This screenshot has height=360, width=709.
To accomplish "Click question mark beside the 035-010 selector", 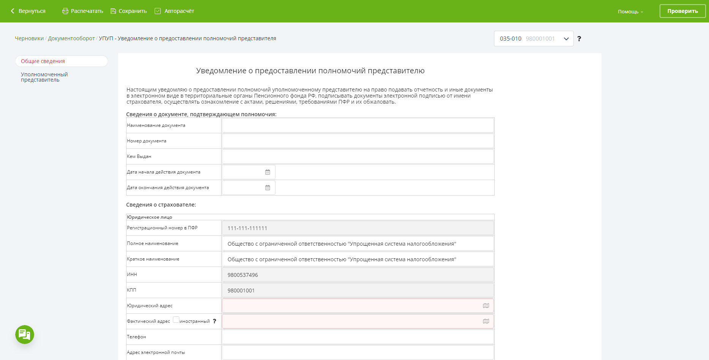I will point(579,39).
